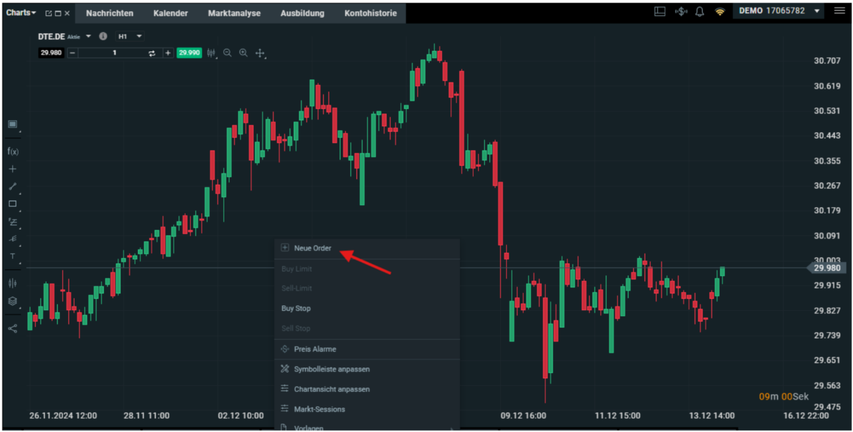Click the 29.475 price axis label
Screen dimensions: 853x432
point(827,407)
